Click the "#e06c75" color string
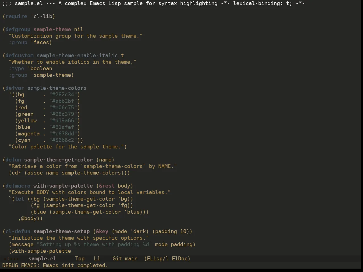Image resolution: width=363 pixels, height=272 pixels. [63, 108]
